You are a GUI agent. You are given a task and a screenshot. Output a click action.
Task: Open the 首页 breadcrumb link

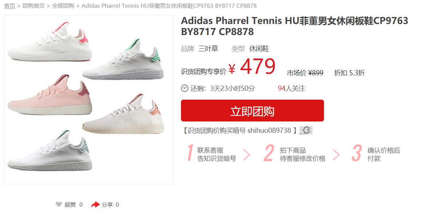pyautogui.click(x=10, y=6)
